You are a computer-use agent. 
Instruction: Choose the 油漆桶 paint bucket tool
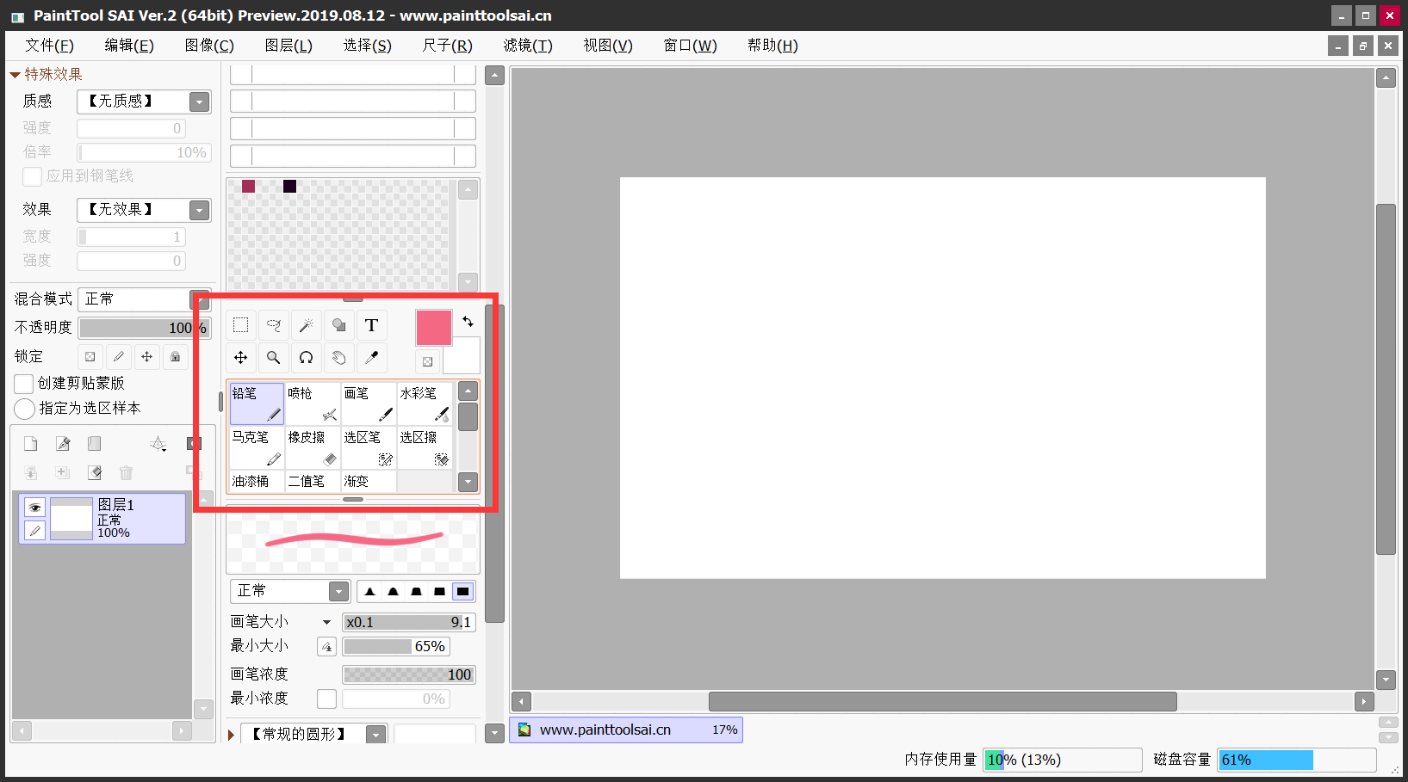click(x=257, y=481)
